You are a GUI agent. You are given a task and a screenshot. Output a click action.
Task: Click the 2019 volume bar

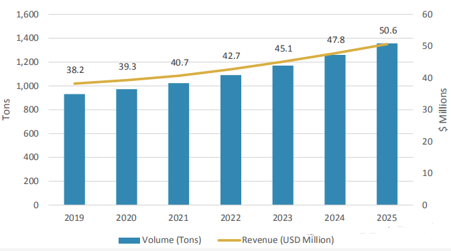74,149
